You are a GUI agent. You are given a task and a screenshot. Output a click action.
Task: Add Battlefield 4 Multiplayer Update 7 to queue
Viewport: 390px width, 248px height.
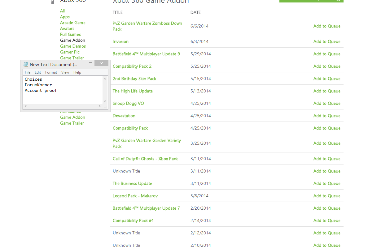click(327, 208)
